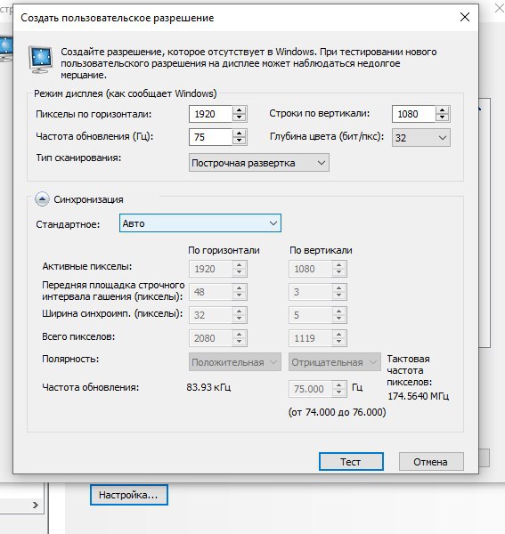The image size is (505, 534).
Task: Increase horizontal front porch 48 up arrow
Action: pos(240,288)
